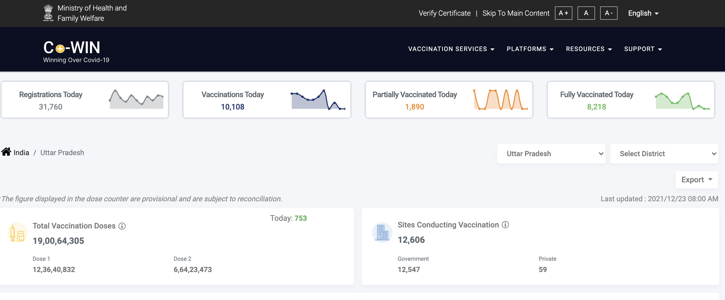Click info icon beside Sites Conducting Vaccination
725x300 pixels.
tap(505, 225)
